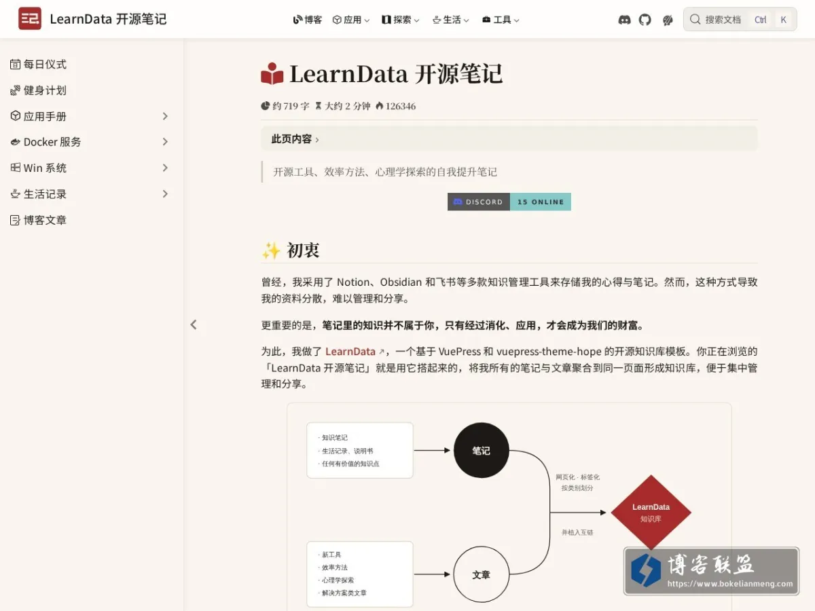
Task: Click the search magnifier icon
Action: (695, 20)
